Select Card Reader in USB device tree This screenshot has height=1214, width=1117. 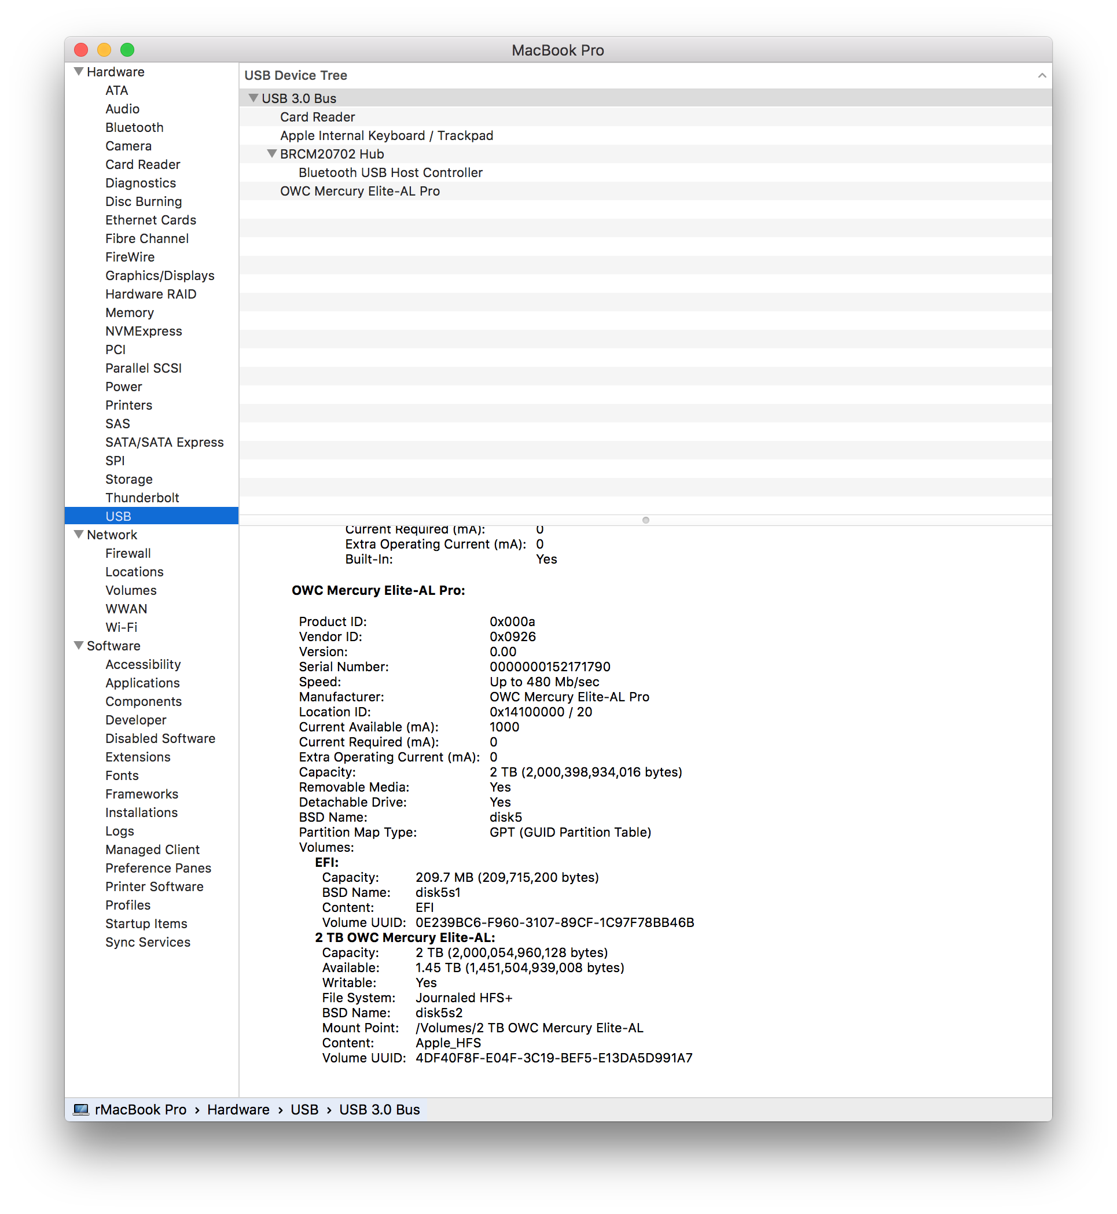click(317, 117)
